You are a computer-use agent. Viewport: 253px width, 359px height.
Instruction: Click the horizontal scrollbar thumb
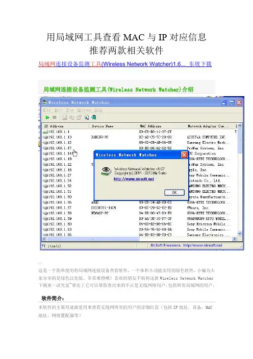tap(93, 239)
